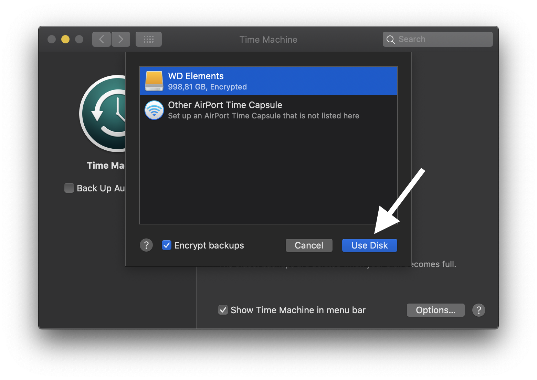
Task: Open the Options... button
Action: pos(435,310)
